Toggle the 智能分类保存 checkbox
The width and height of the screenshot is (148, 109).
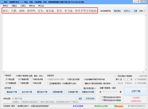point(48,79)
